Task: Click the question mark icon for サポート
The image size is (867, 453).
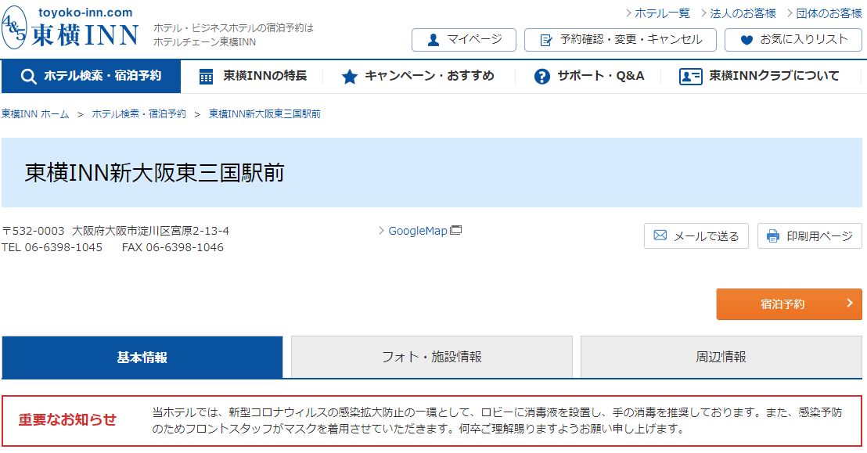Action: coord(541,77)
